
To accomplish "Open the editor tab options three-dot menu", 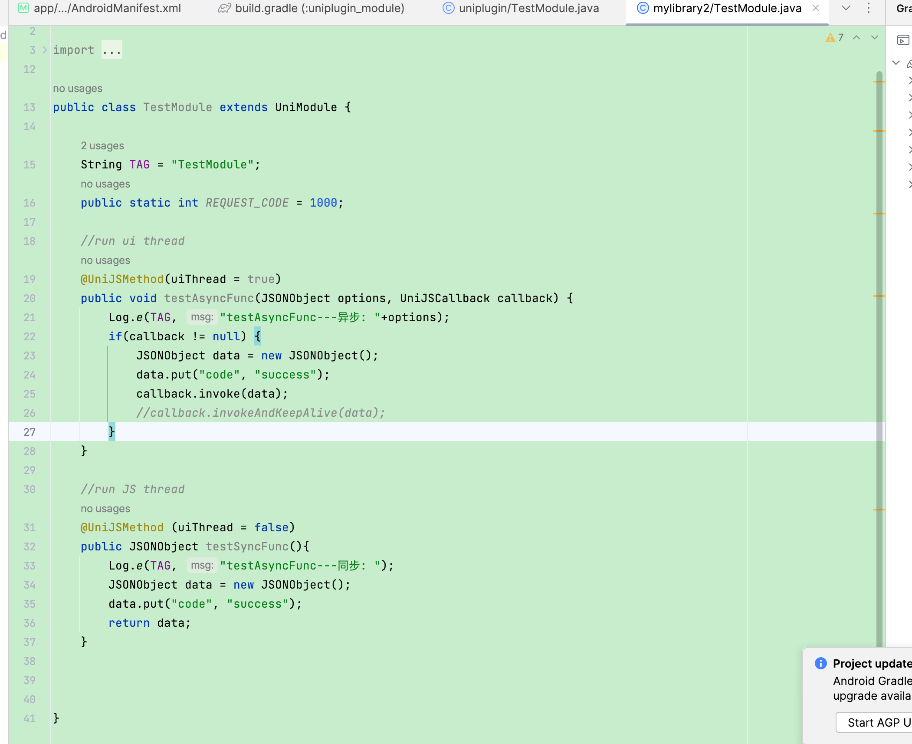I will [x=868, y=8].
